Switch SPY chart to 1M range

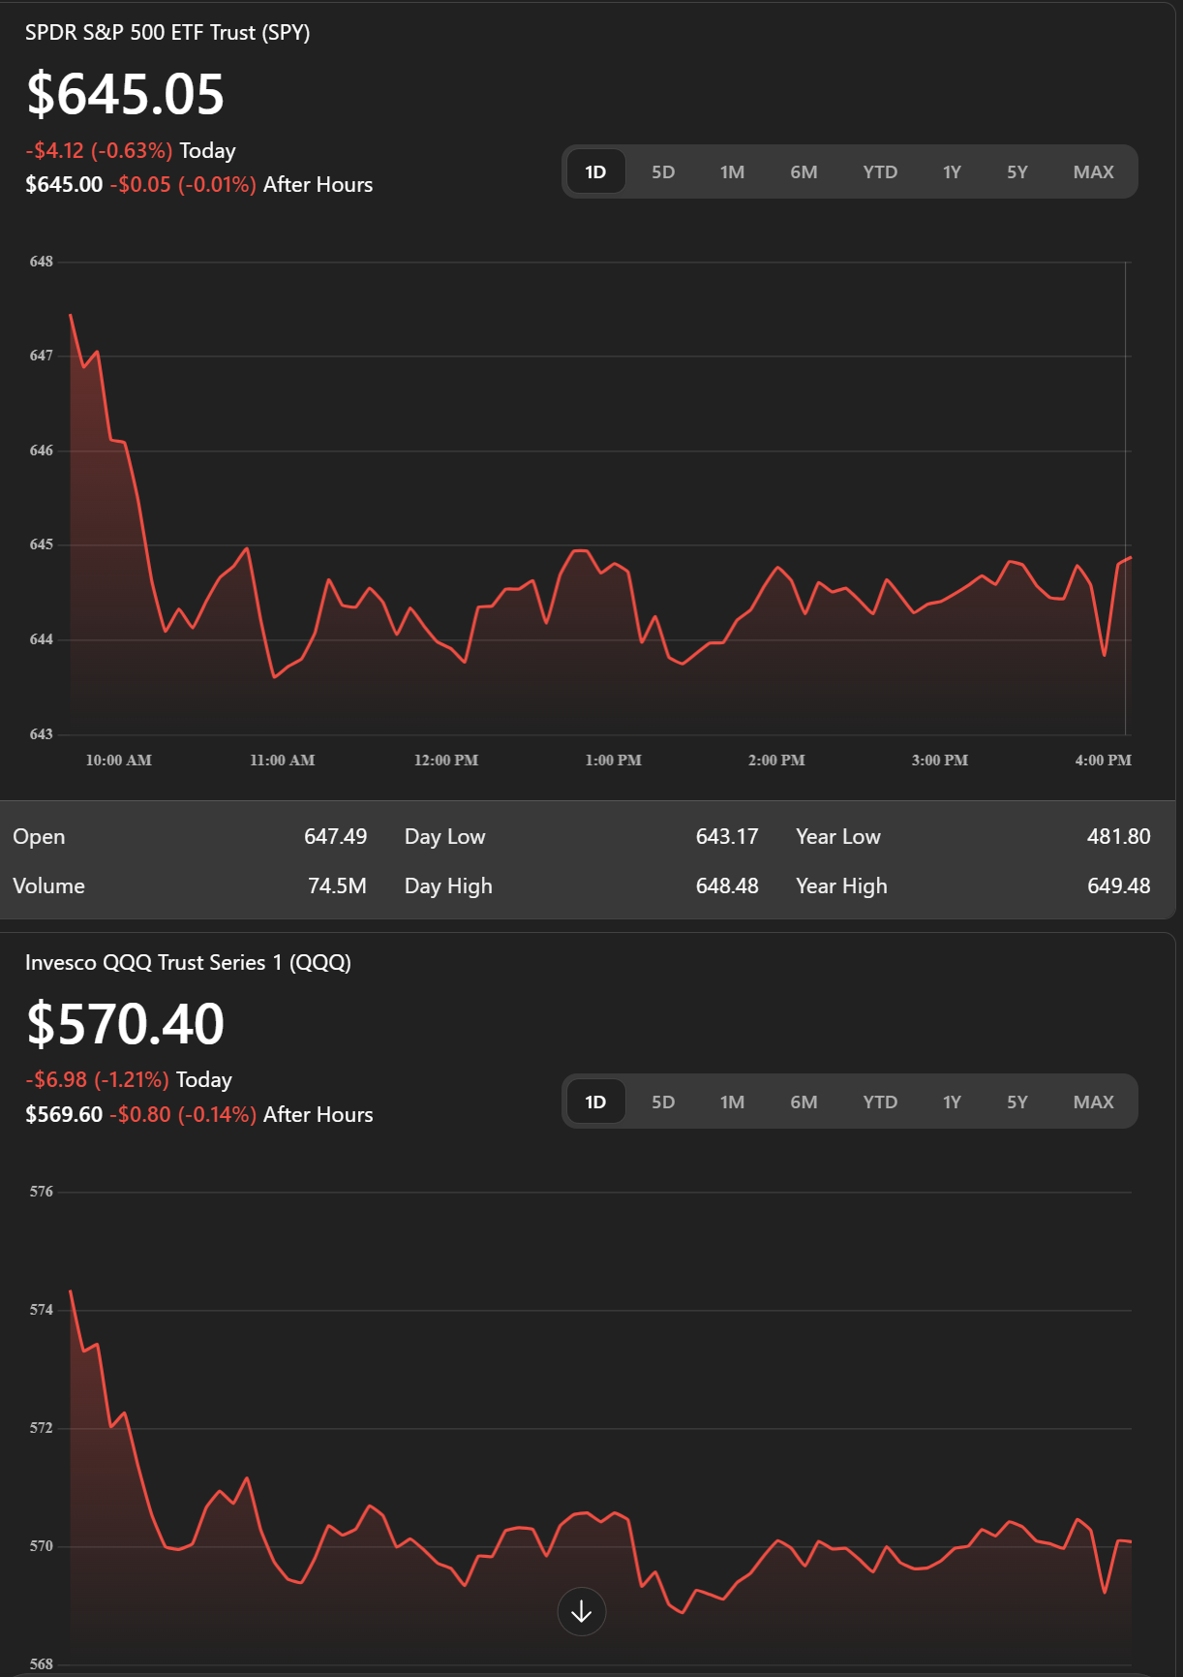click(732, 171)
